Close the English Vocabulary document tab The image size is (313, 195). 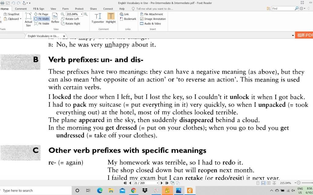coord(64,36)
